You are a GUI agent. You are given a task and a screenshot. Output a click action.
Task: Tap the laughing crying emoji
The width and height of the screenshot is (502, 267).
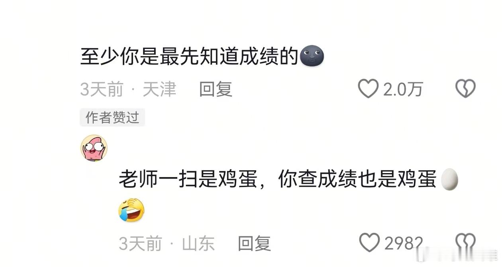tap(131, 210)
